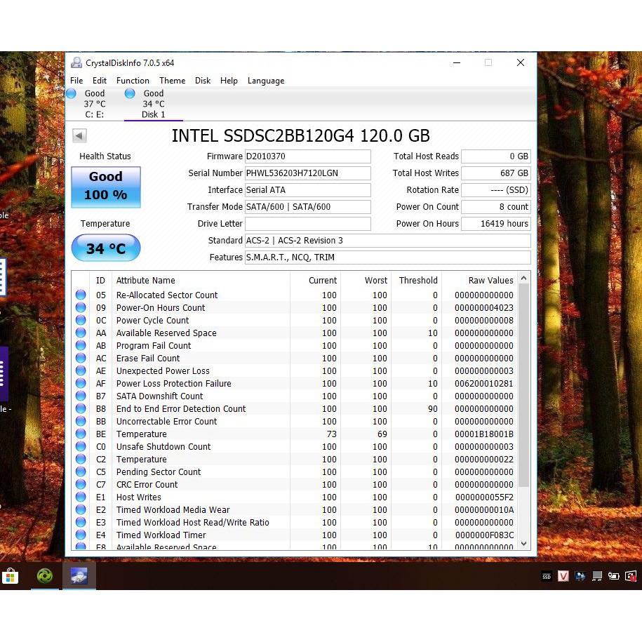Click the blue health orb for Disk 1
The width and height of the screenshot is (642, 642).
pyautogui.click(x=131, y=93)
